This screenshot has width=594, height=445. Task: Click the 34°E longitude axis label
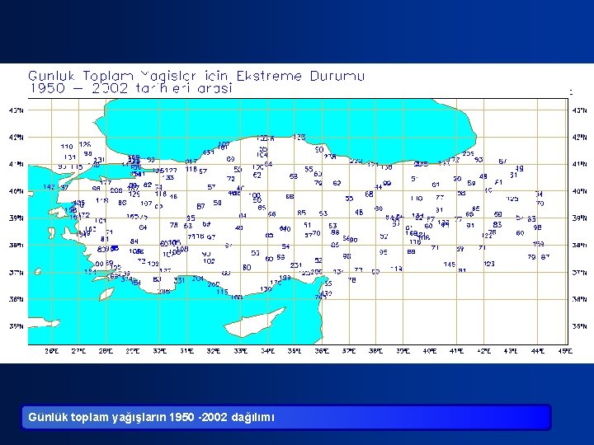pyautogui.click(x=268, y=351)
